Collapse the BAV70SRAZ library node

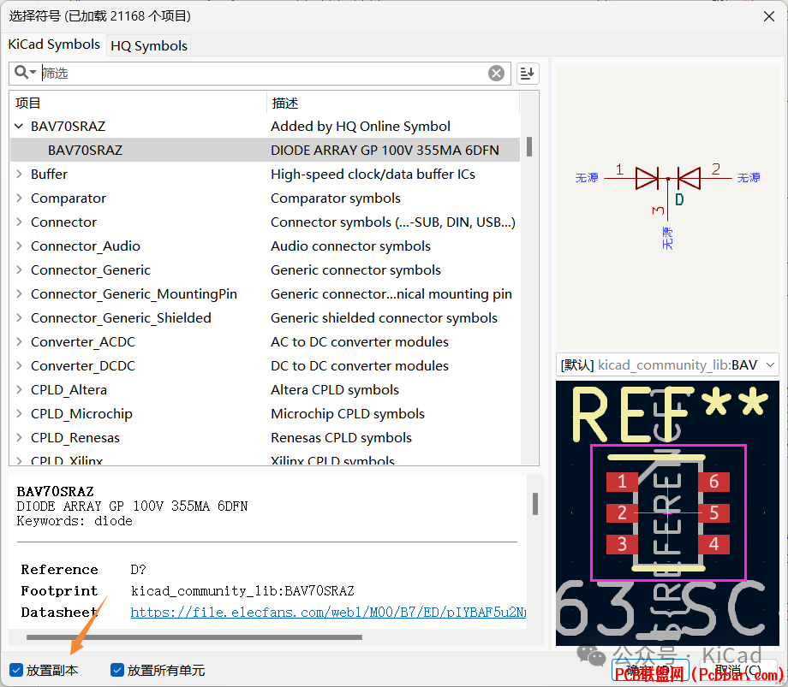click(x=19, y=126)
